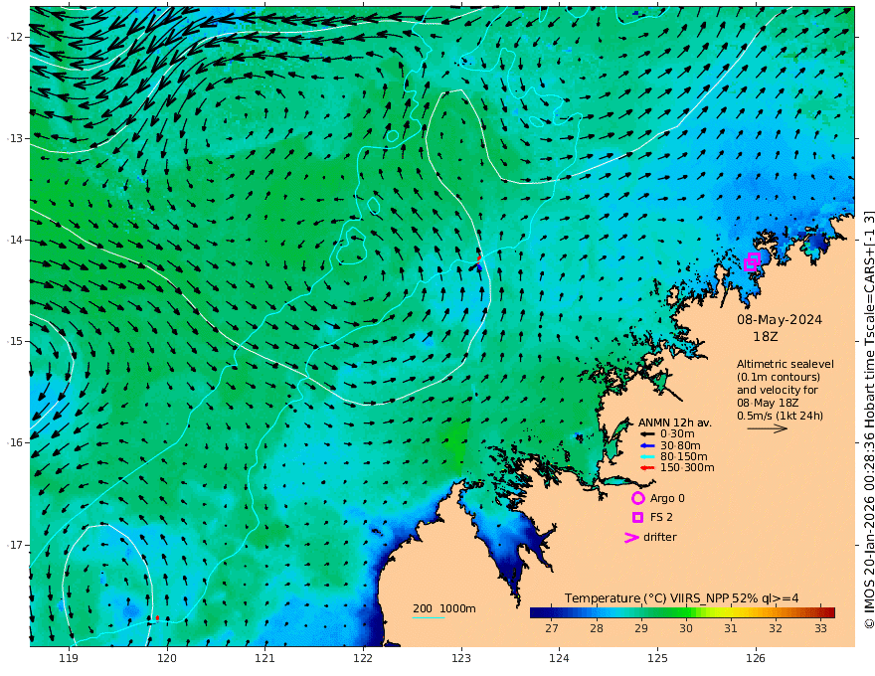Click the '08 May 18Z' caption line
This screenshot has width=875, height=676.
tap(768, 403)
